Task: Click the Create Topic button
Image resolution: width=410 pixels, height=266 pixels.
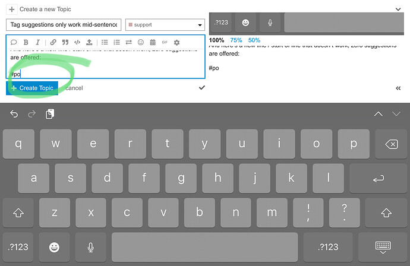Action: click(x=32, y=88)
